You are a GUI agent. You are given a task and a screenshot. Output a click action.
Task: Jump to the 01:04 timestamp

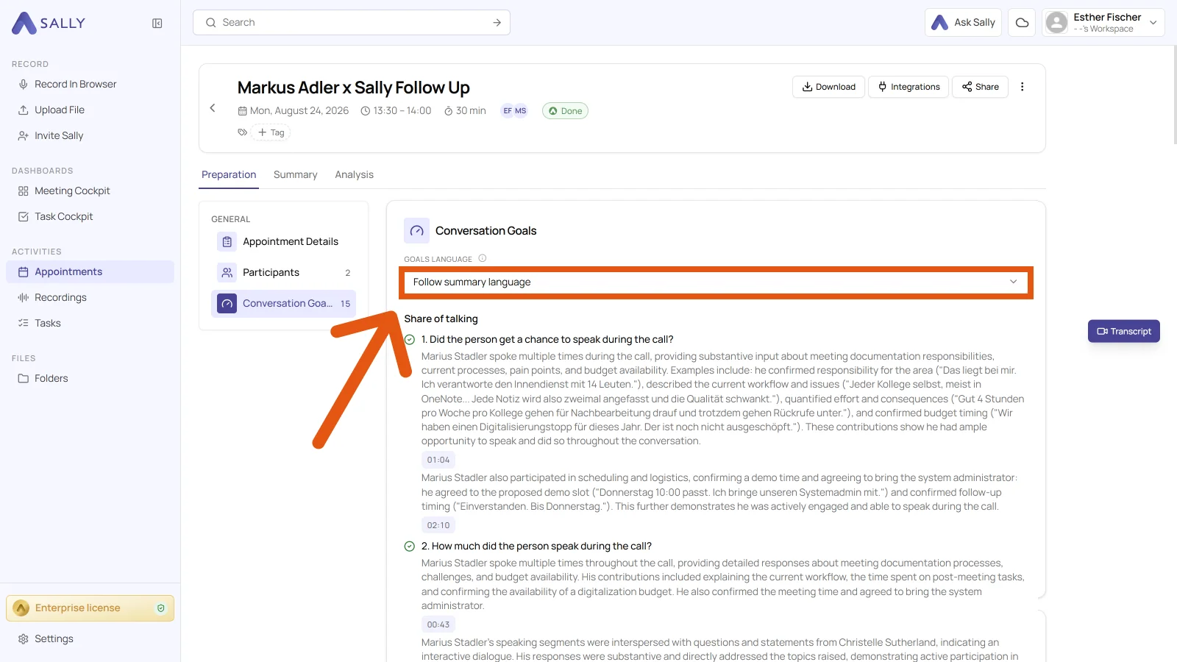coord(438,460)
